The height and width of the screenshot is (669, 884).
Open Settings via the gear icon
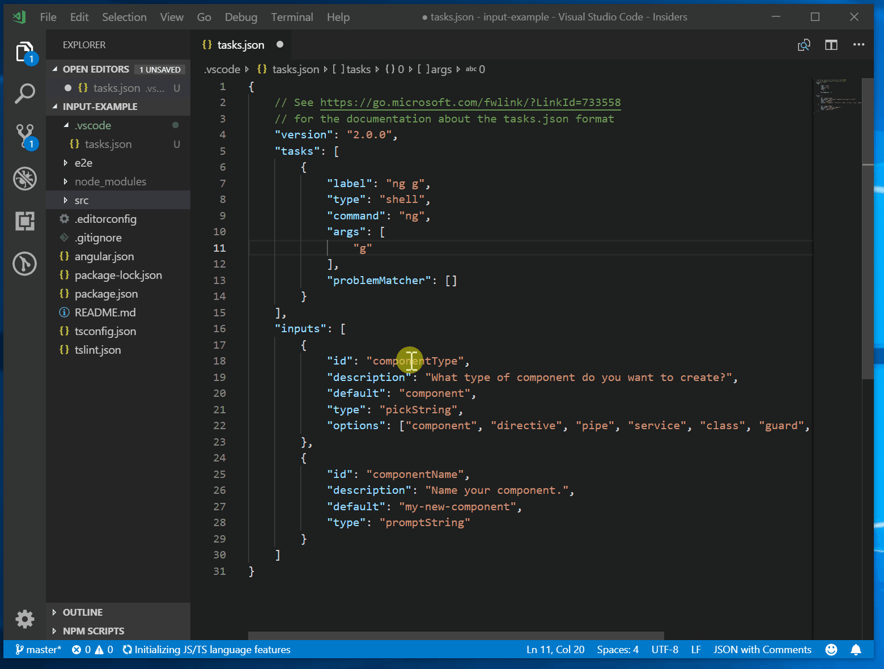pos(24,619)
